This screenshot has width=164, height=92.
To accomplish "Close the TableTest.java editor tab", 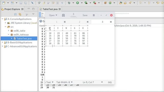I will (x=60, y=9).
